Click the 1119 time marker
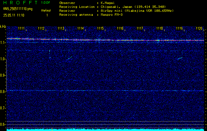The image size is (207, 131). click(179, 28)
